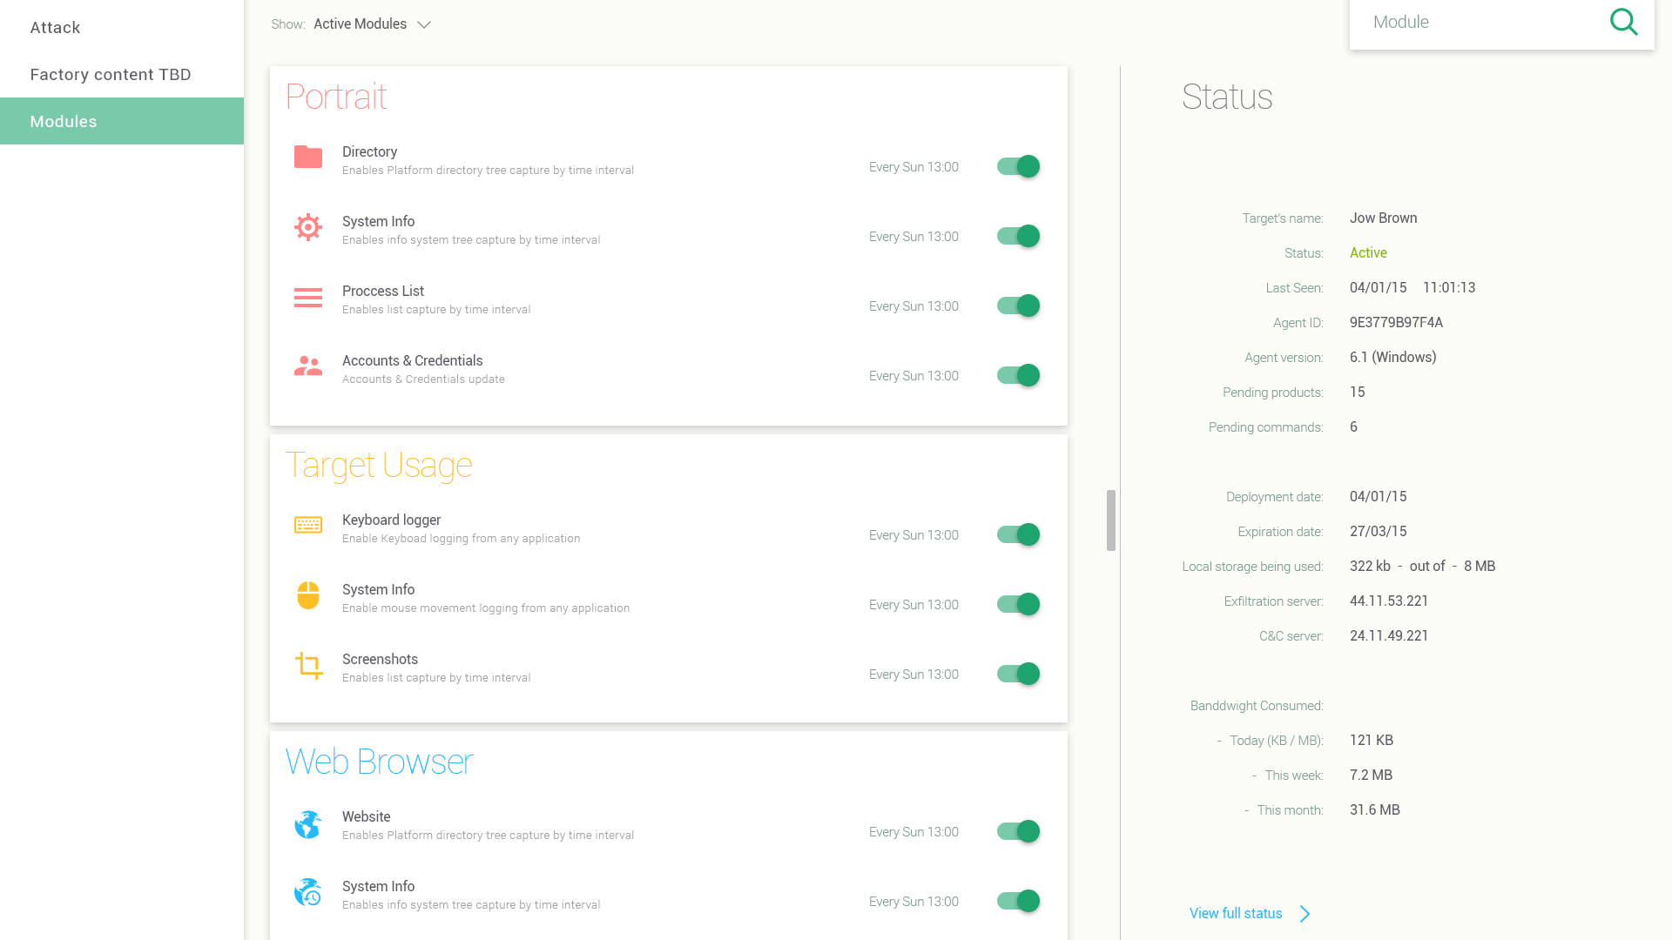Open the Show Active Modules dropdown
This screenshot has height=940, width=1672.
tap(373, 23)
